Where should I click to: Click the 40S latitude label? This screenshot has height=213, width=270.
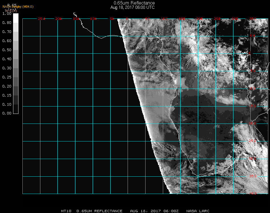[x=253, y=193]
